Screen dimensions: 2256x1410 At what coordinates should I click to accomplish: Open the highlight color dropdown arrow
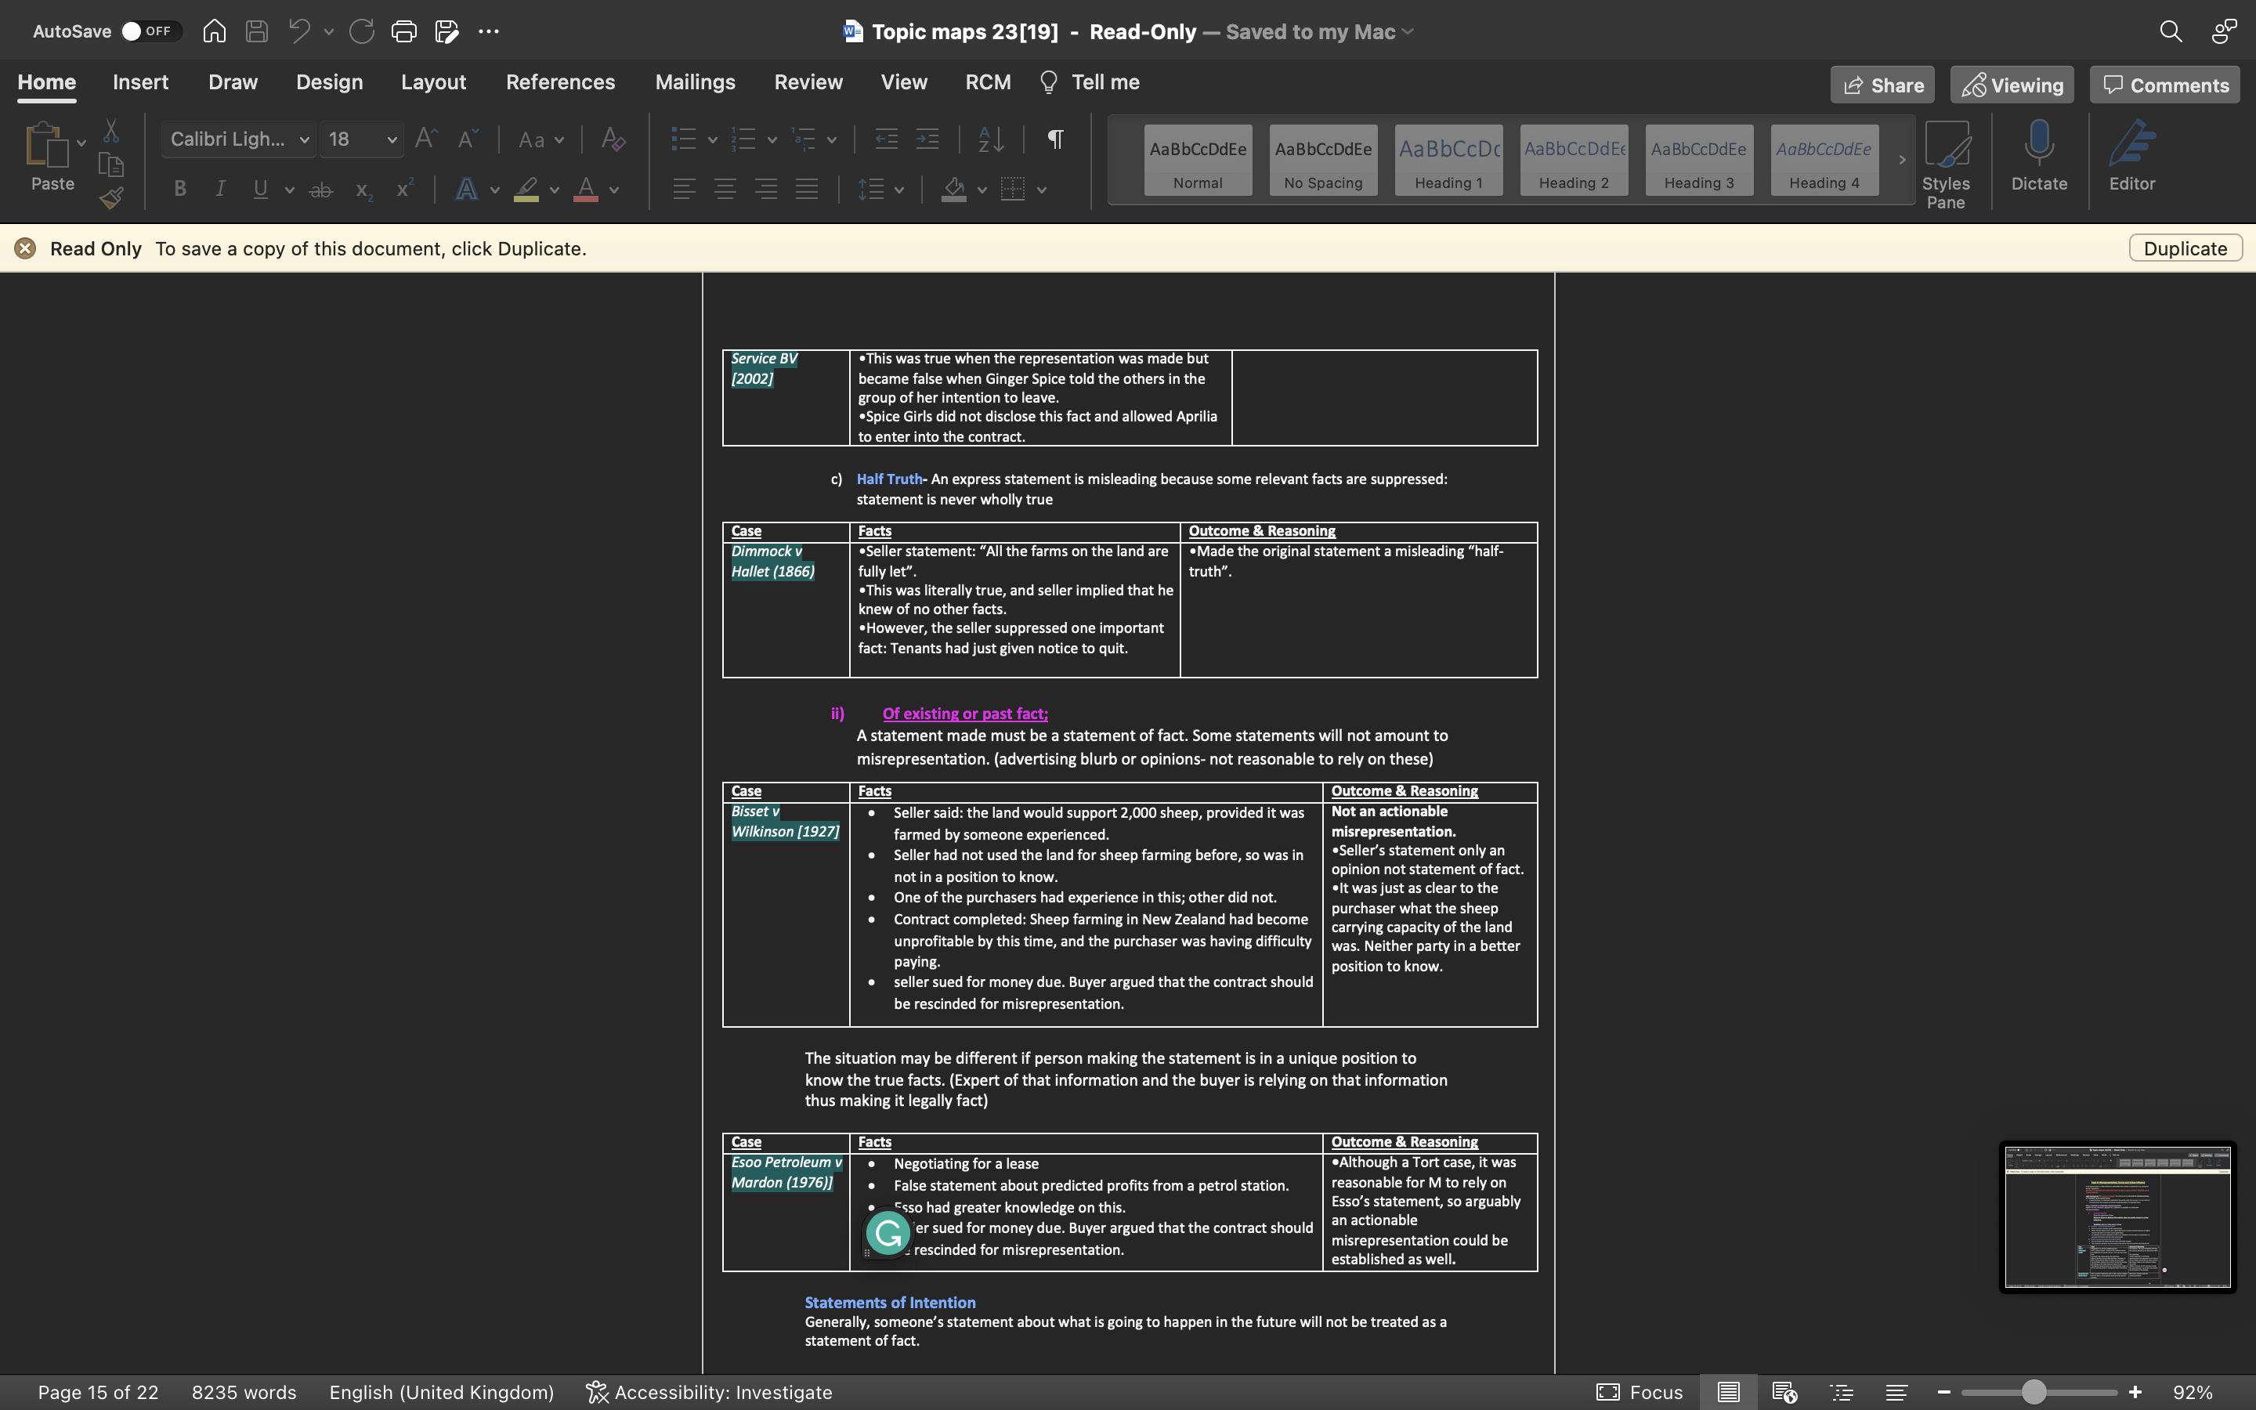(x=554, y=190)
